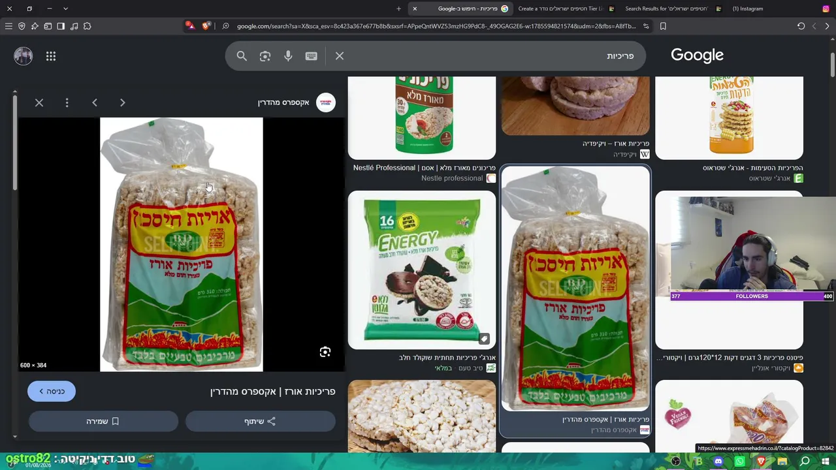
Task: Open the selected 'אקספרס מהדרין' result thumbnail in grid
Action: click(x=575, y=288)
